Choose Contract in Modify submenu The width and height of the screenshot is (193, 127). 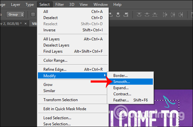(x=131, y=94)
